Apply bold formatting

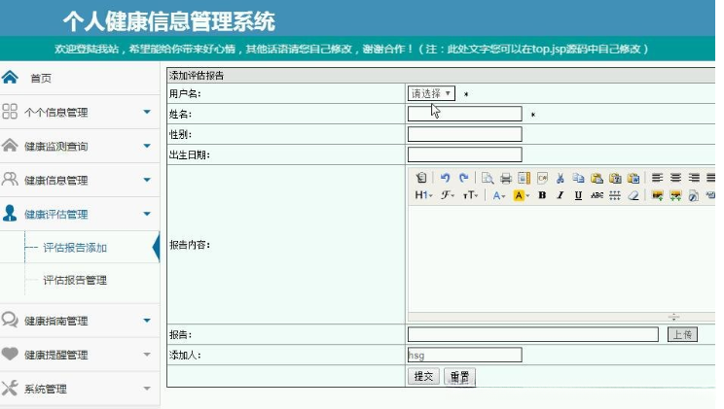click(542, 195)
